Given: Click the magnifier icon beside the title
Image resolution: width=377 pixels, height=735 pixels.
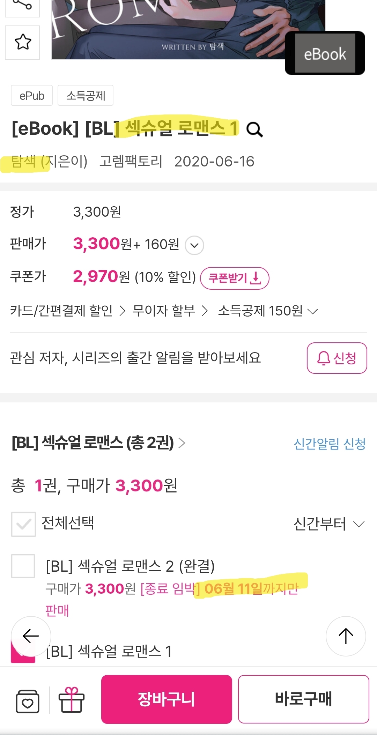Looking at the screenshot, I should pyautogui.click(x=254, y=129).
